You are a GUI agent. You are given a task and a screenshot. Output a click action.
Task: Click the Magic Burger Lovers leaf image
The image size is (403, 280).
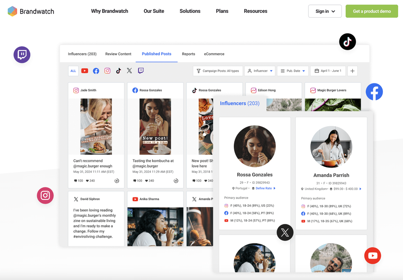click(333, 105)
